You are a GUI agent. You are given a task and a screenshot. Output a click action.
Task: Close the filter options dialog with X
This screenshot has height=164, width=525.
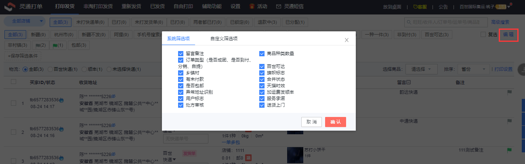[x=346, y=40]
